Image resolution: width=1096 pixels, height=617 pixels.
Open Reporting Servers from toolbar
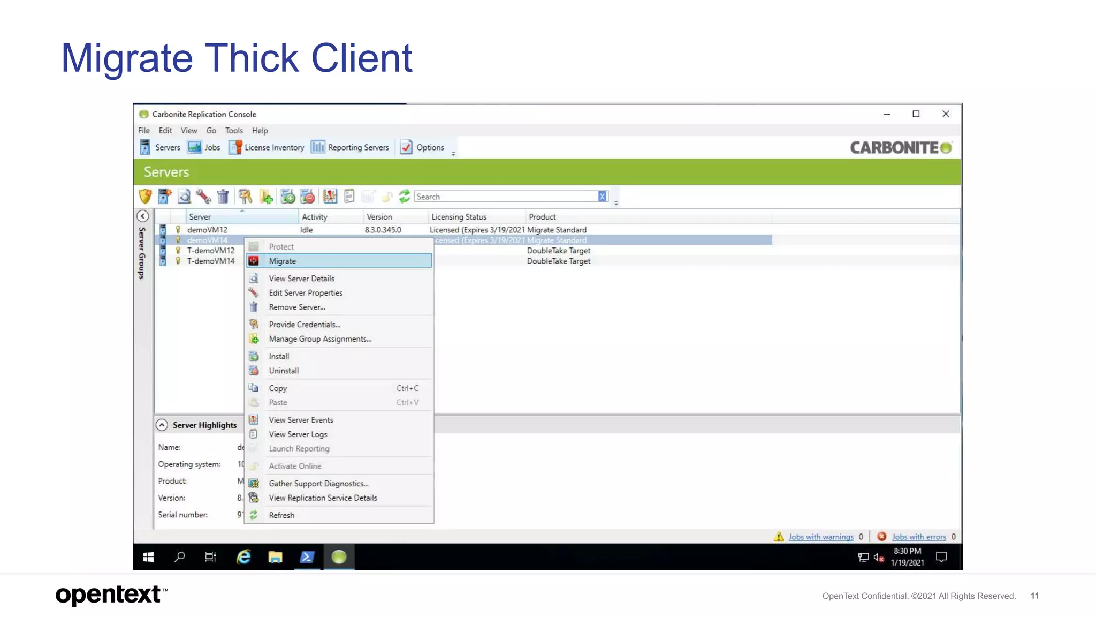[350, 147]
